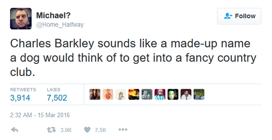Open the blue-suit sunglasses figure avatar

[160, 95]
